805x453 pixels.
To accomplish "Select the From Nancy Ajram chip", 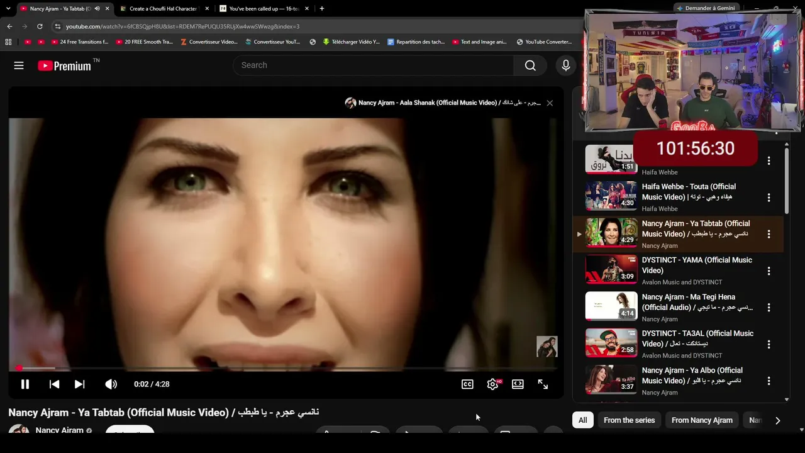I will (x=702, y=420).
